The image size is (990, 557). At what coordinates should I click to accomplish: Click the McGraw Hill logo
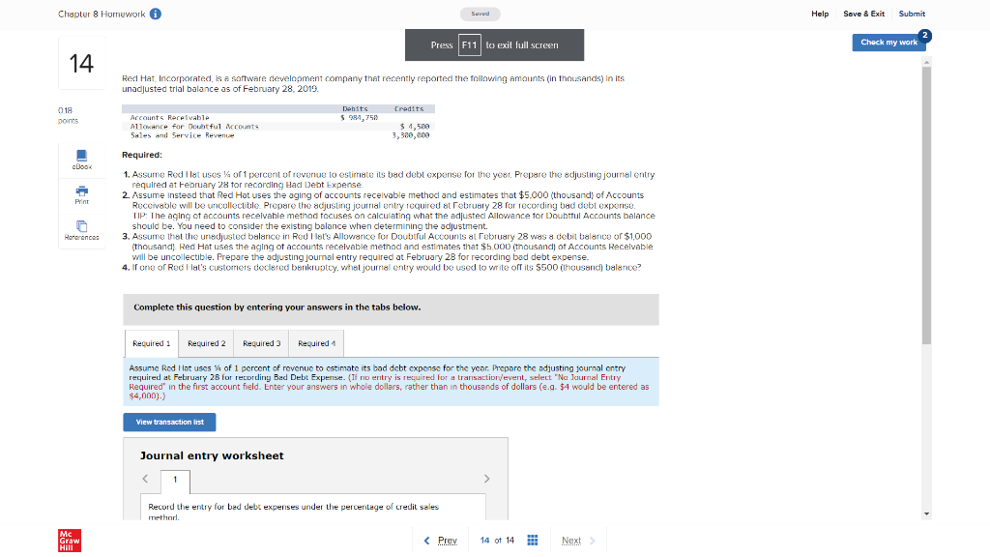click(70, 541)
